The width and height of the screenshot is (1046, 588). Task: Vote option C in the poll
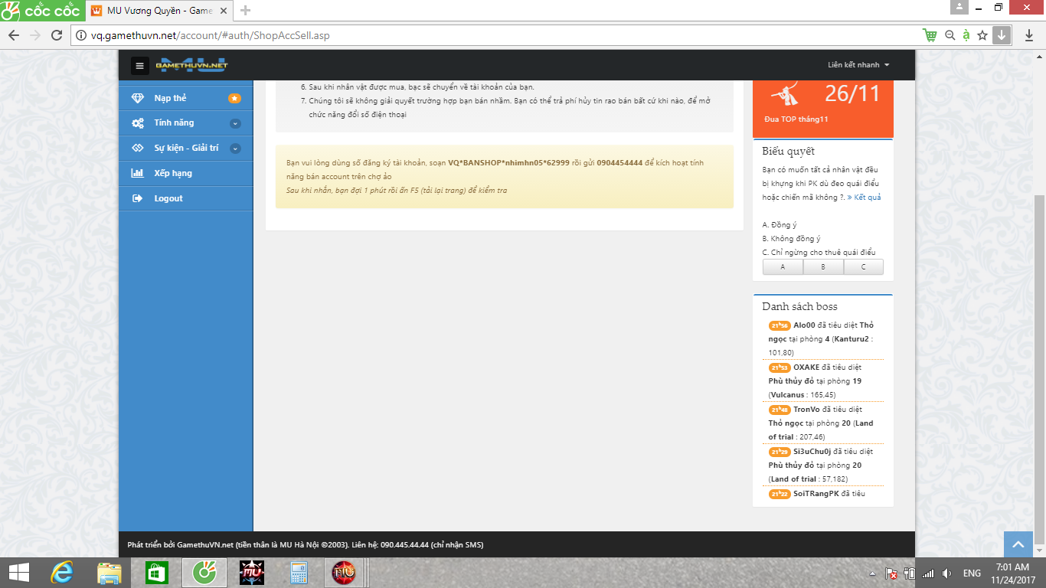(x=864, y=267)
